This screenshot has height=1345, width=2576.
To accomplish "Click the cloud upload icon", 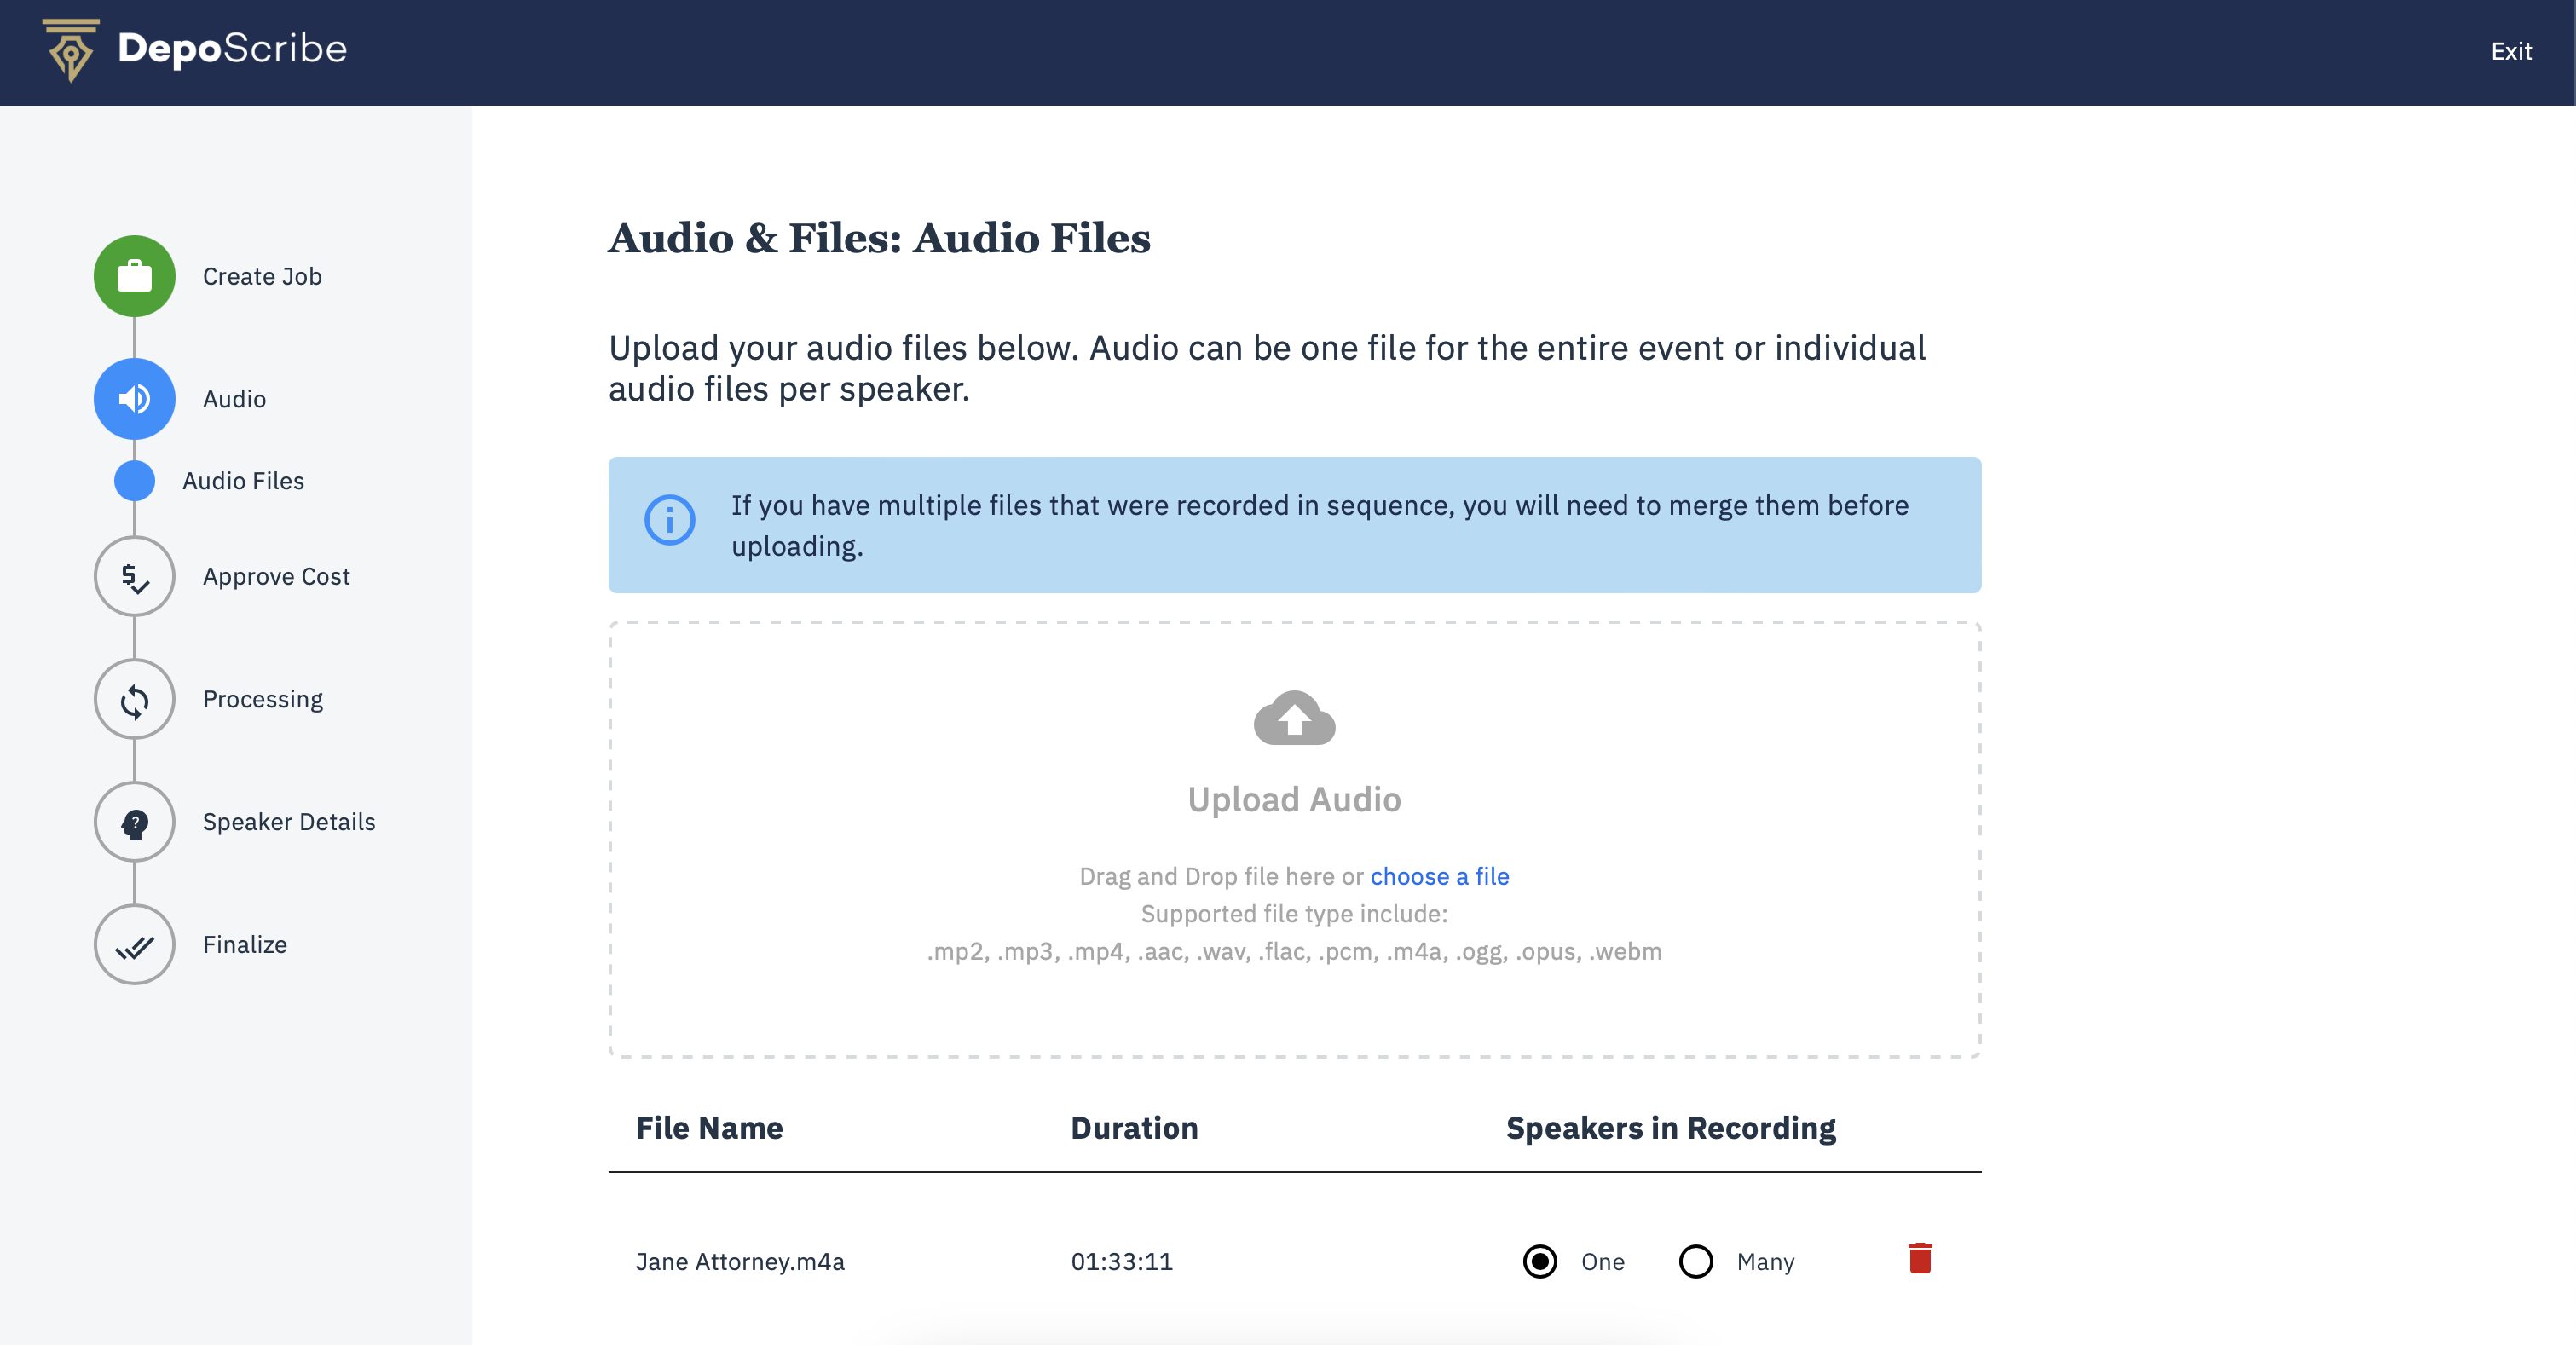I will point(1294,718).
